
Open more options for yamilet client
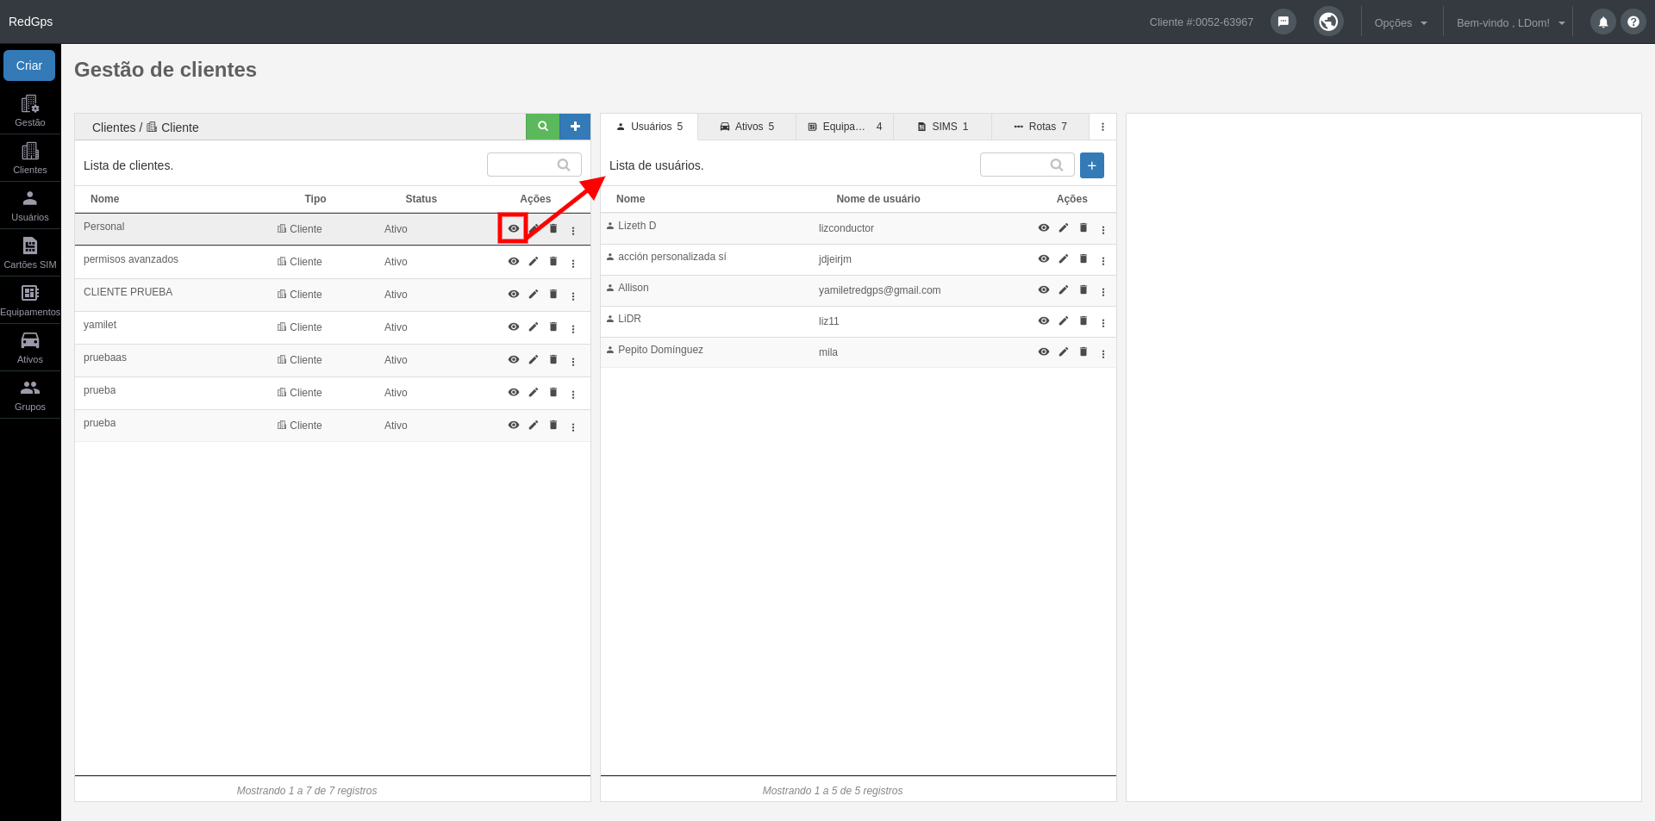(x=573, y=329)
